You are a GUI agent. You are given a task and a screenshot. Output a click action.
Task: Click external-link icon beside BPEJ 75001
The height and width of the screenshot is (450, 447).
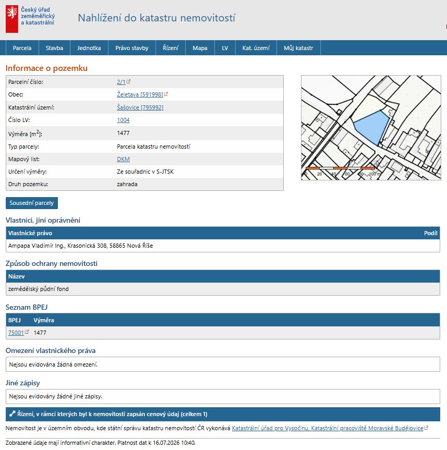click(x=27, y=332)
